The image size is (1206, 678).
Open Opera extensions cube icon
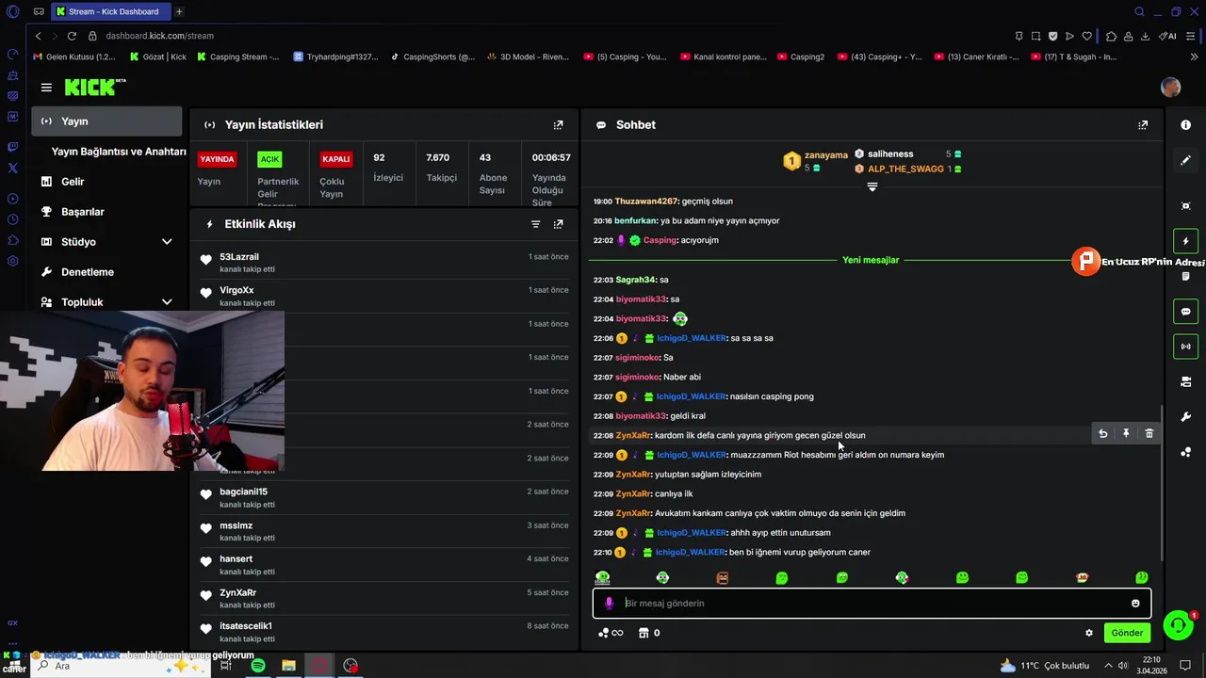pos(1111,36)
